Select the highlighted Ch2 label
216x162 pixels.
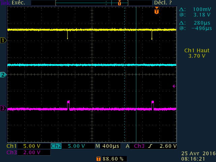56,146
